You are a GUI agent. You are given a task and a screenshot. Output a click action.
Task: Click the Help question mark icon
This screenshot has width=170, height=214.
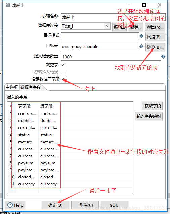pyautogui.click(x=10, y=205)
